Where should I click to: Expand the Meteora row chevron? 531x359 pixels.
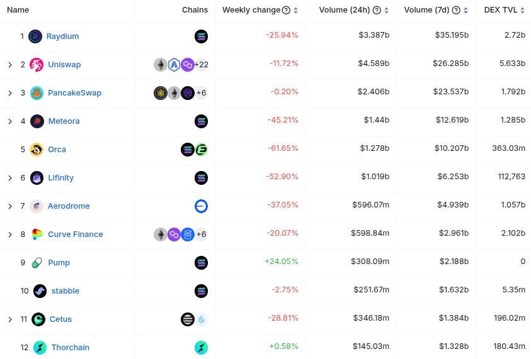click(x=10, y=121)
